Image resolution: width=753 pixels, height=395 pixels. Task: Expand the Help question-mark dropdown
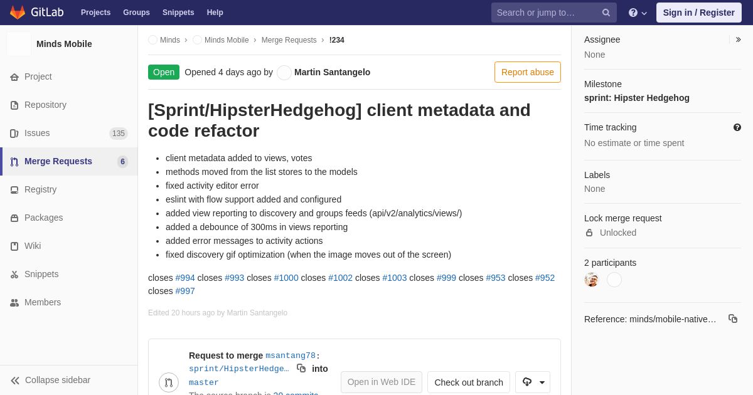click(638, 13)
